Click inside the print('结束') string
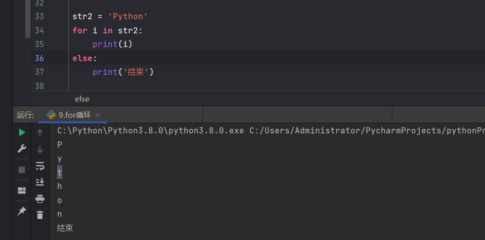Screen dimensions: 485x240 (135, 72)
